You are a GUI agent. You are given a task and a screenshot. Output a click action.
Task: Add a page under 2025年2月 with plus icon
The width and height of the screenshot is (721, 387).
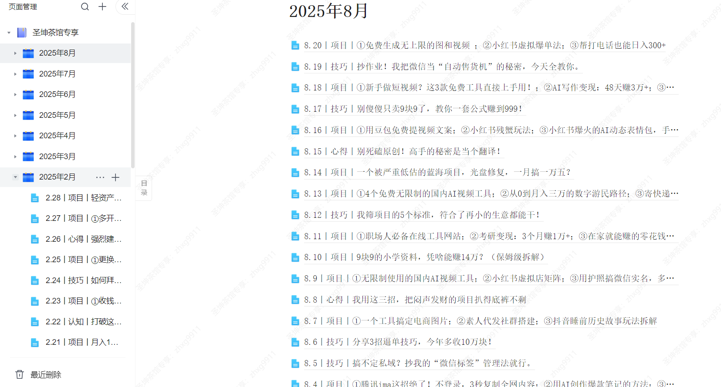click(x=115, y=177)
